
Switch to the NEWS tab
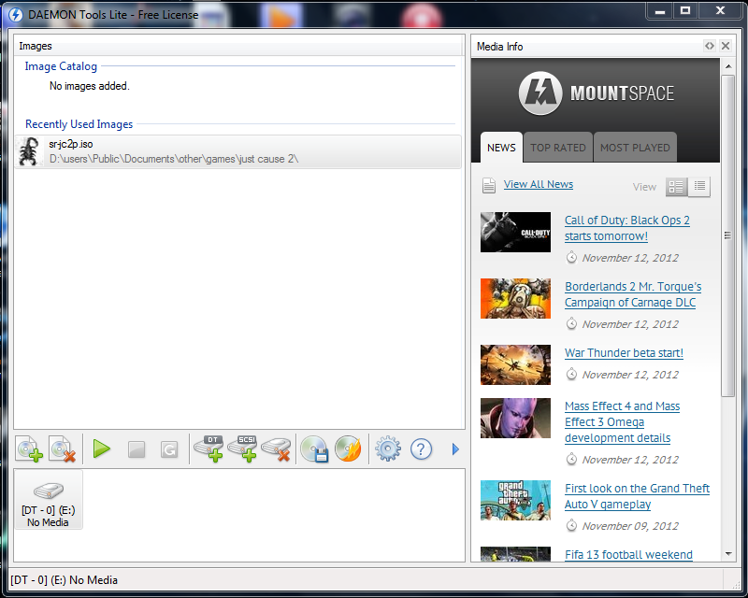click(501, 148)
